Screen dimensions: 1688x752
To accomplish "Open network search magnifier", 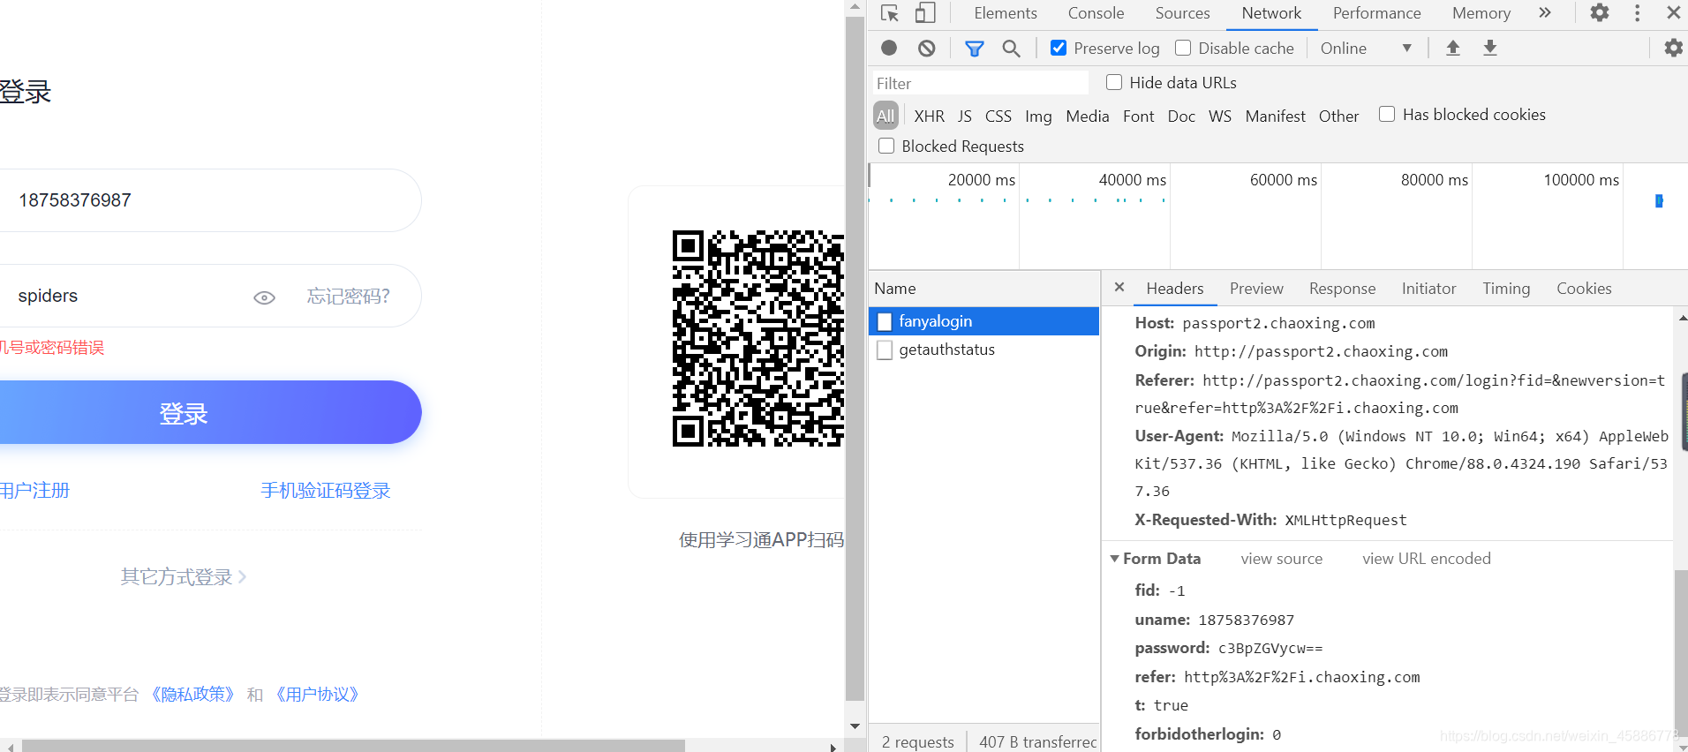I will click(1011, 49).
